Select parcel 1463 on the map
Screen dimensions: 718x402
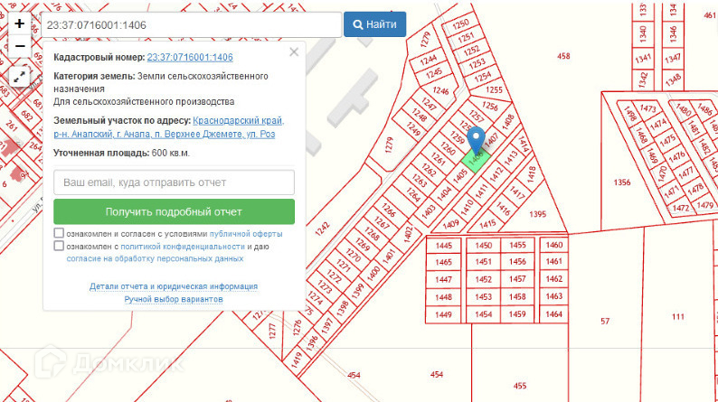point(553,296)
